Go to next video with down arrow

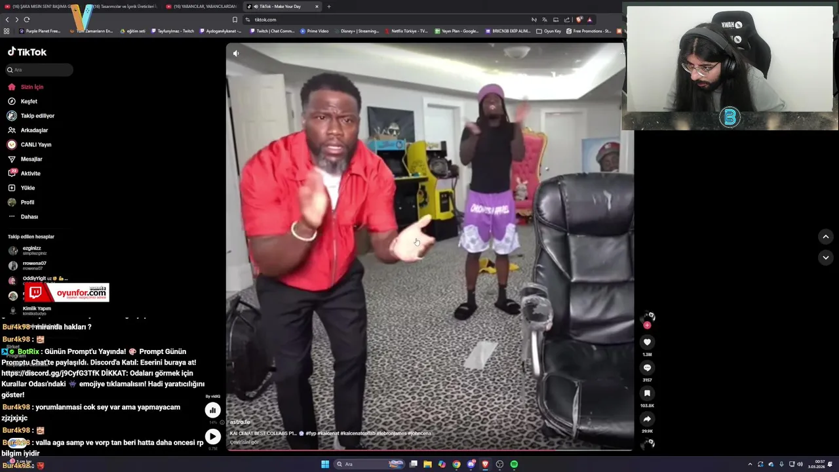(x=826, y=258)
